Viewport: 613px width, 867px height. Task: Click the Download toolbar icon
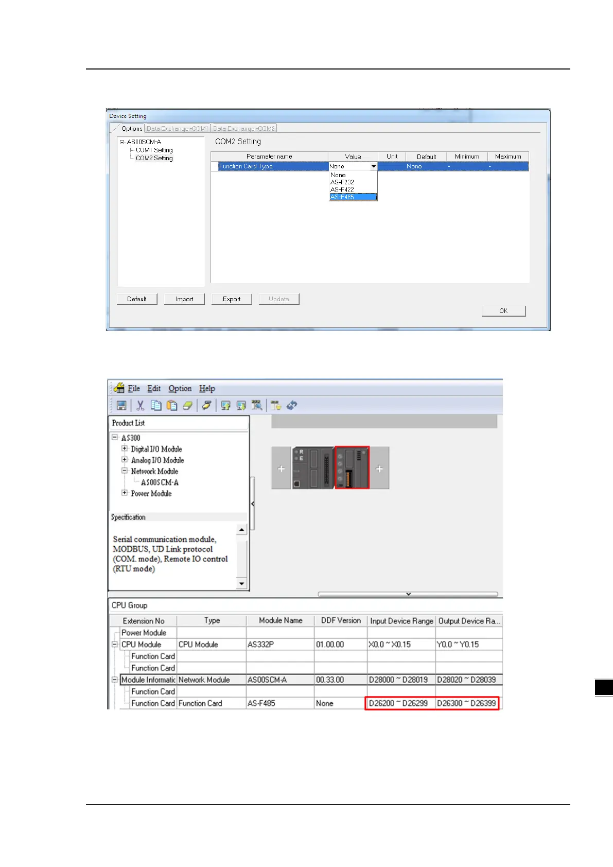coord(241,406)
